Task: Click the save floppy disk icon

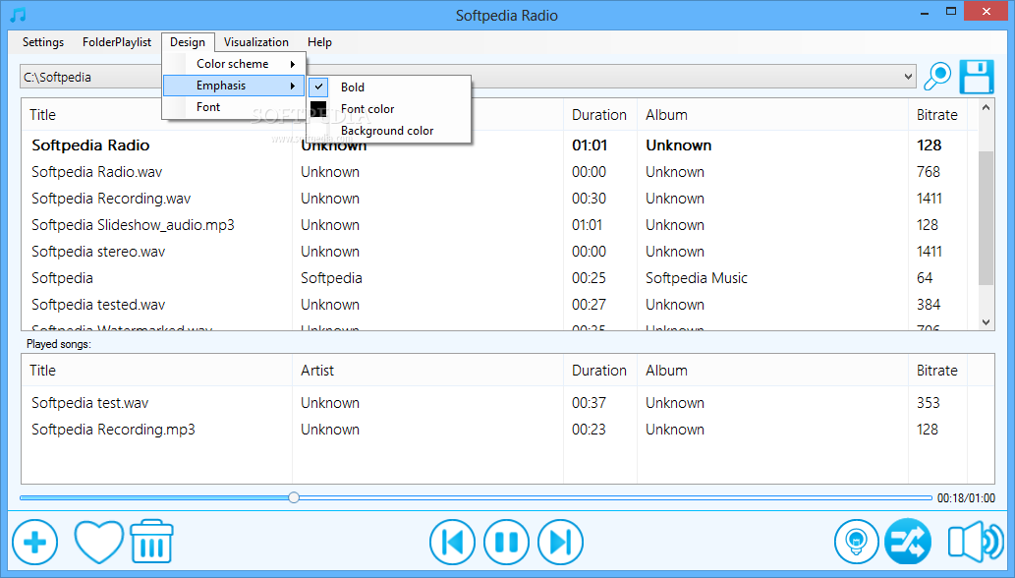Action: [976, 77]
